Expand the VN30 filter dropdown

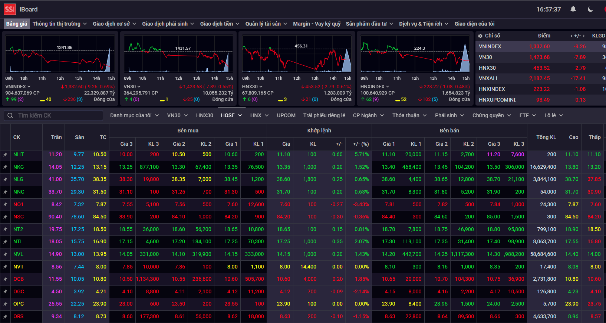pyautogui.click(x=177, y=115)
